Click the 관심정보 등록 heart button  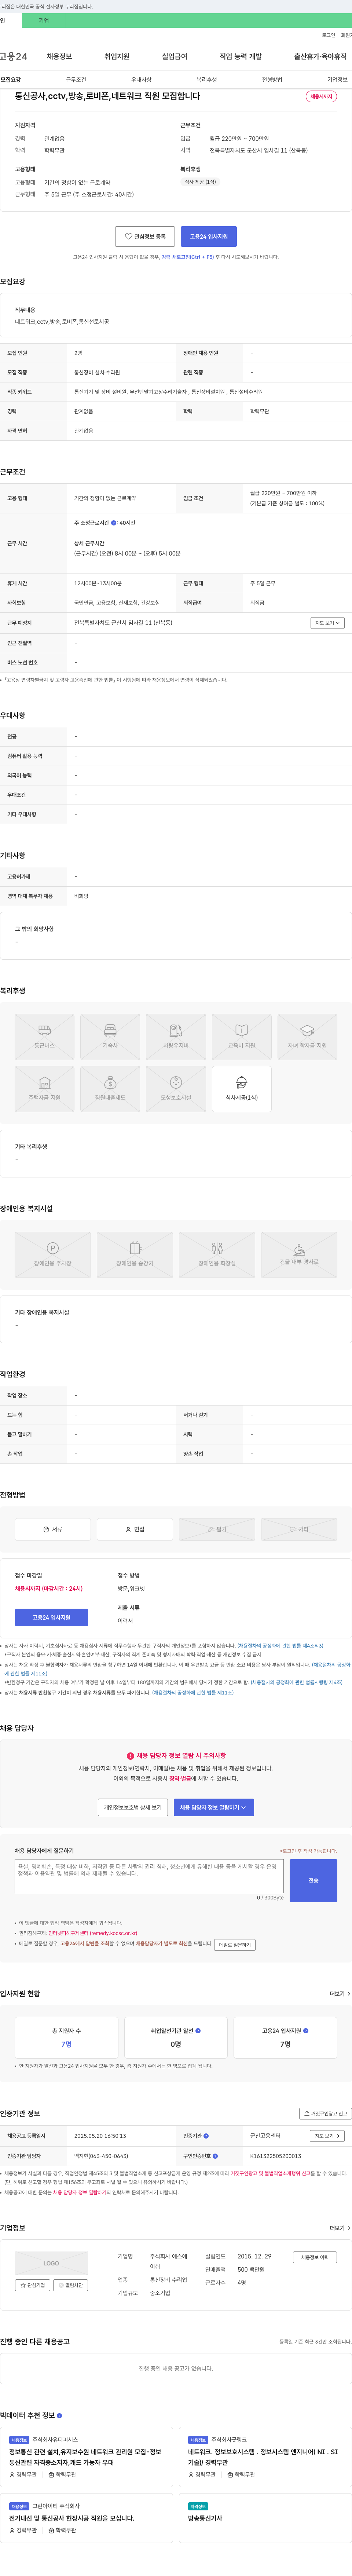[x=145, y=237]
